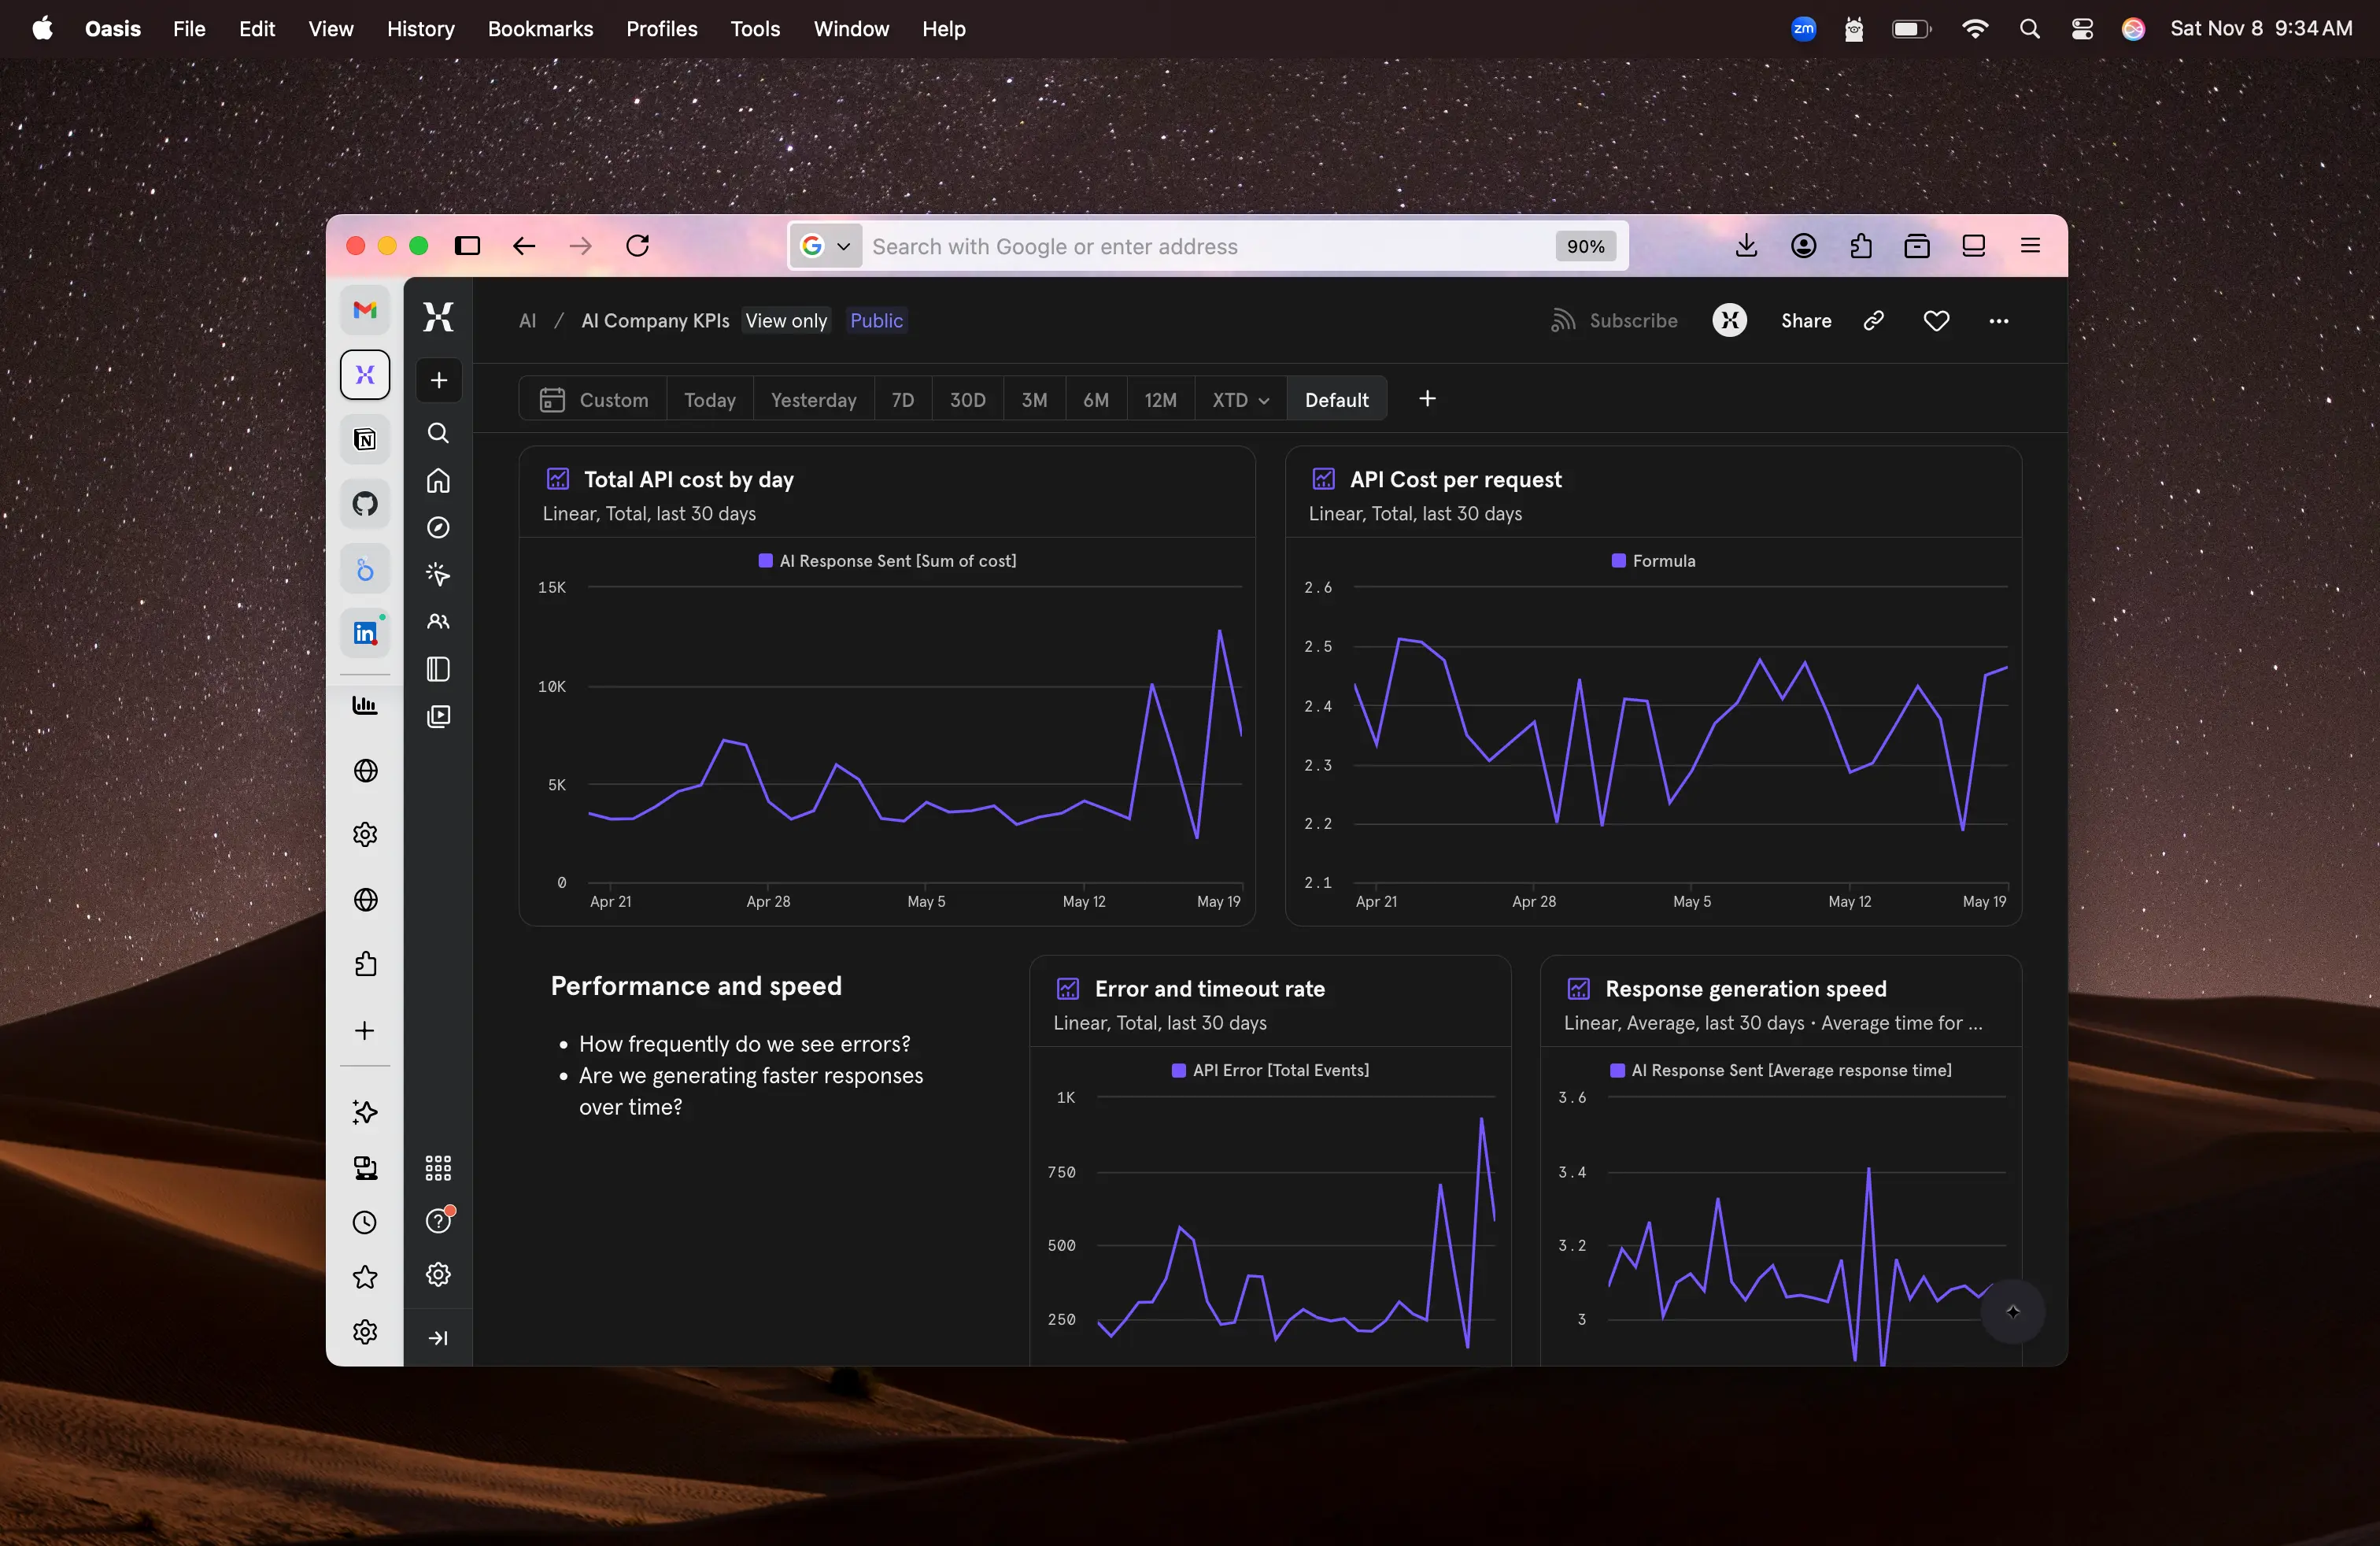Image resolution: width=2380 pixels, height=1546 pixels.
Task: Open GitHub in the browser sidebar
Action: click(x=365, y=504)
